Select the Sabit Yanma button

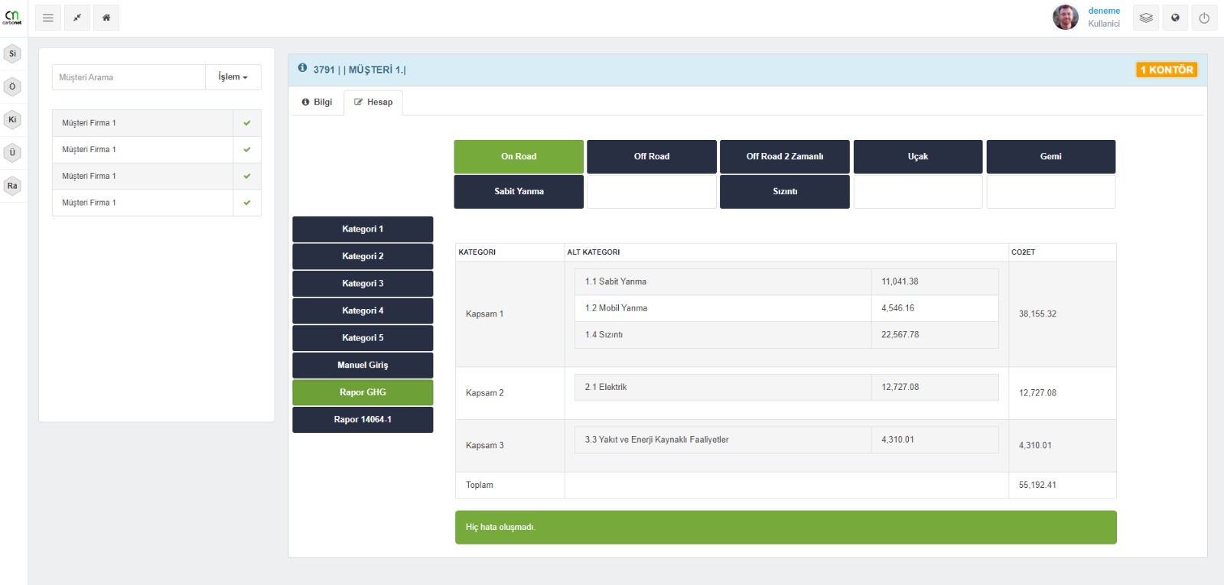coord(519,192)
